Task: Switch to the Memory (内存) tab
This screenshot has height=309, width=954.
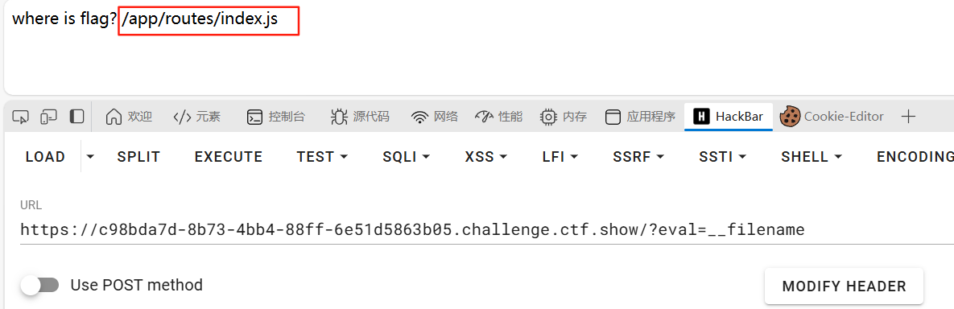Action: pos(564,117)
